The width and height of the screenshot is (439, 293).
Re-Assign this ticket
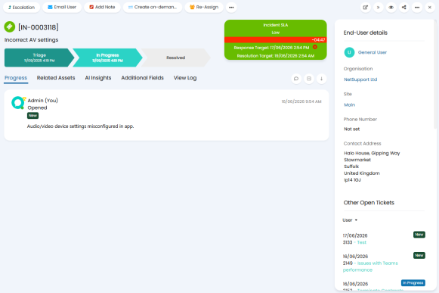click(204, 8)
